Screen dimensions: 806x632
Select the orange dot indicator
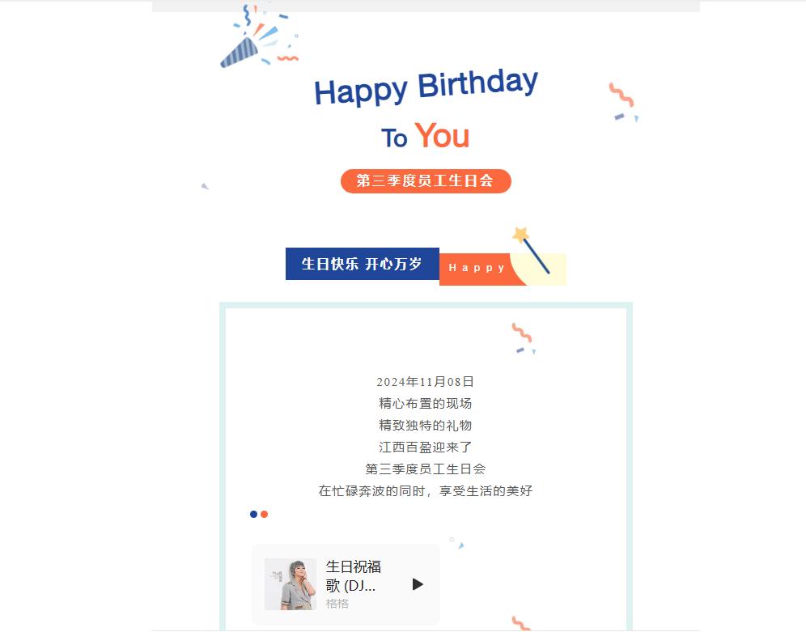click(x=264, y=515)
